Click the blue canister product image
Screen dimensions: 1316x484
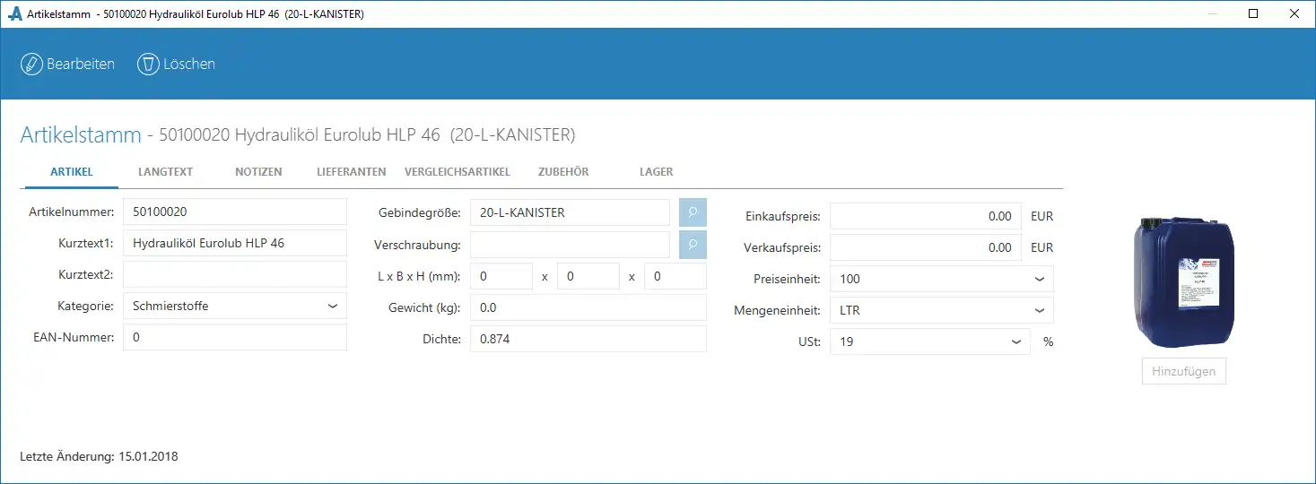[x=1183, y=282]
